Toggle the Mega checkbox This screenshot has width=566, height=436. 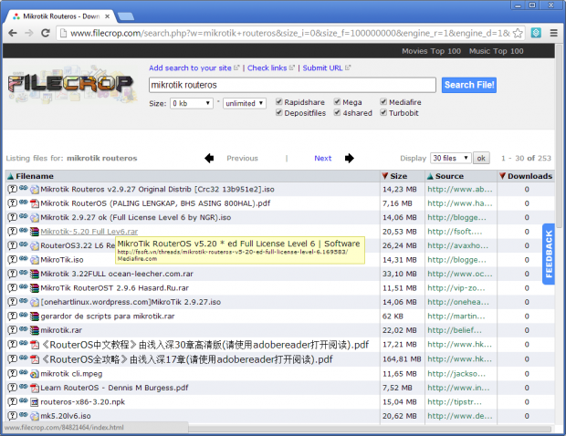[x=337, y=101]
